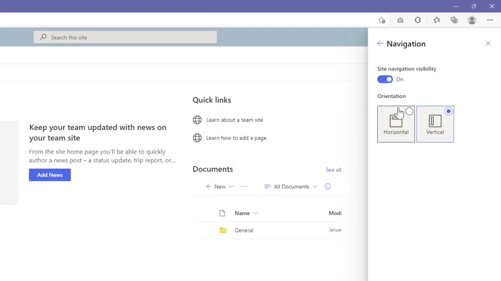Open the New document dropdown

[x=219, y=187]
